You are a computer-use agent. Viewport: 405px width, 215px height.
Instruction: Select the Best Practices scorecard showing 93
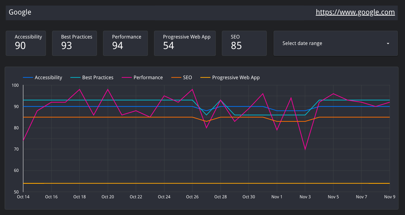click(x=75, y=43)
